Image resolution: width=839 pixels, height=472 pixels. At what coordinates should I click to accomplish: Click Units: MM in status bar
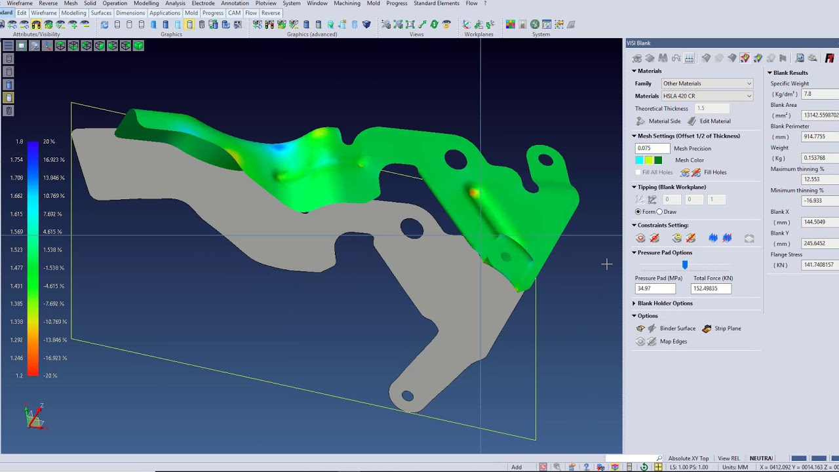tap(734, 467)
